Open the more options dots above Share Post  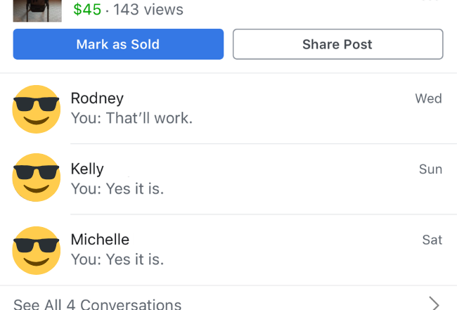(x=430, y=2)
